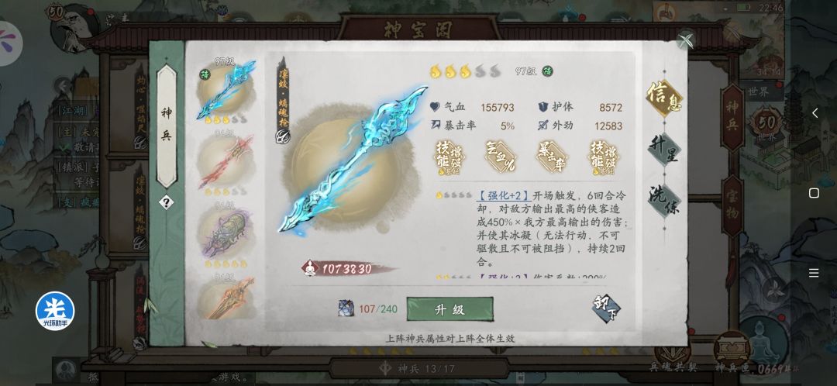Tap the upgrade material item icon

(x=346, y=308)
